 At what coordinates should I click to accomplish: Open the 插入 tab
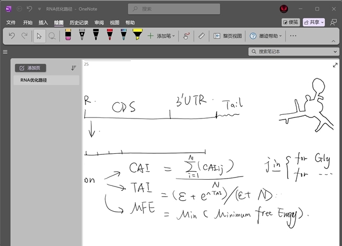point(43,23)
